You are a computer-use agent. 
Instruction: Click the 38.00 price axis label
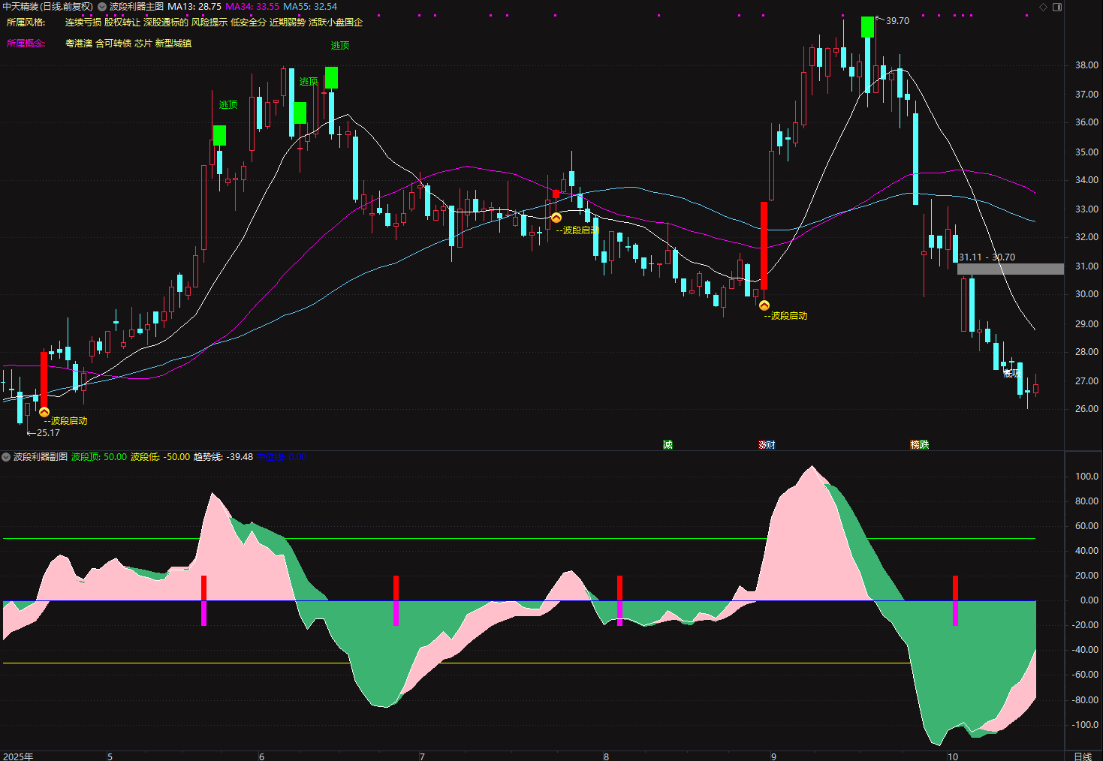click(1086, 65)
